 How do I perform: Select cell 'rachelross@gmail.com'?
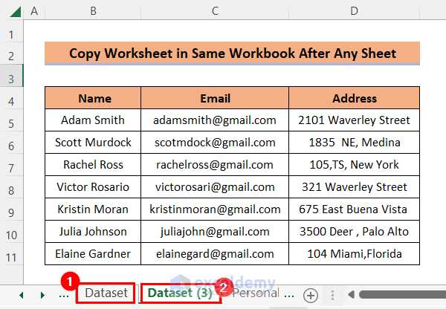coord(215,165)
